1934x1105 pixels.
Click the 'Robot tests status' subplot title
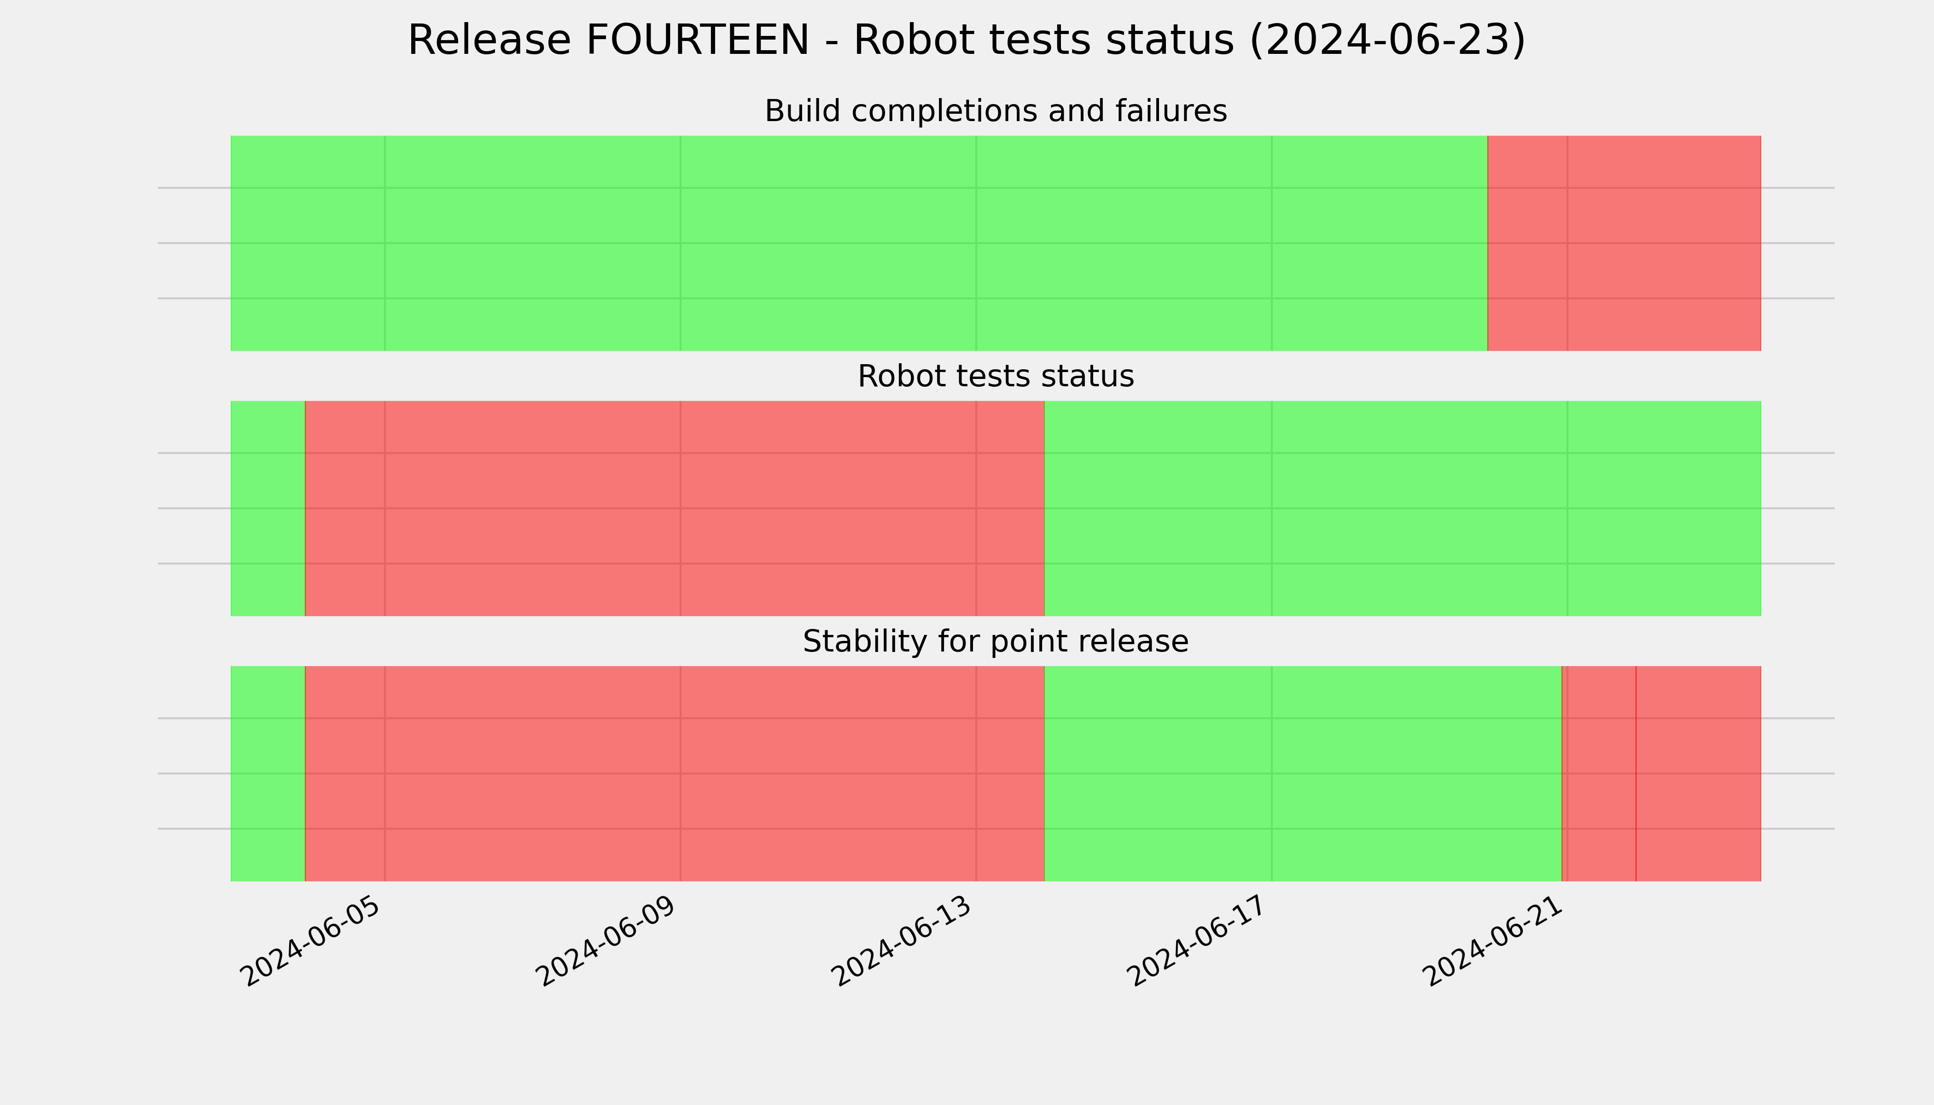click(995, 377)
